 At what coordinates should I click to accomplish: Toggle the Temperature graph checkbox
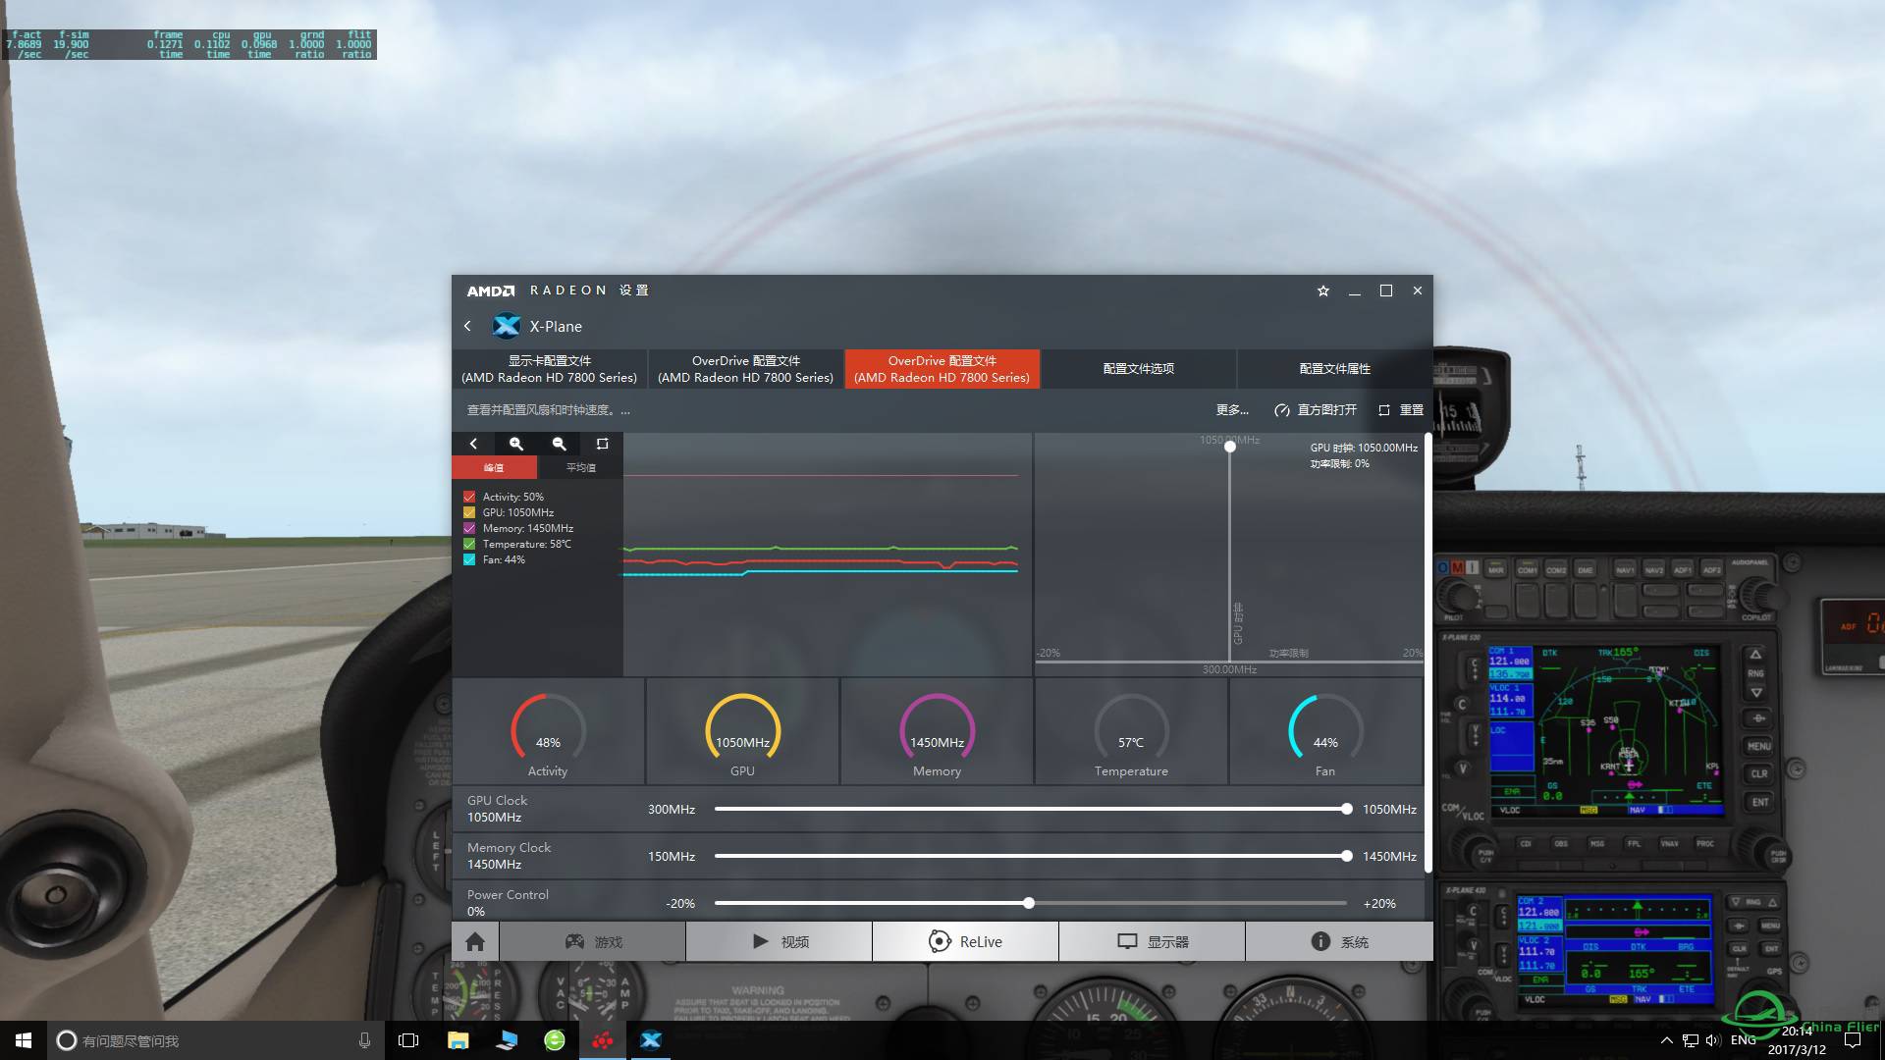[x=469, y=544]
